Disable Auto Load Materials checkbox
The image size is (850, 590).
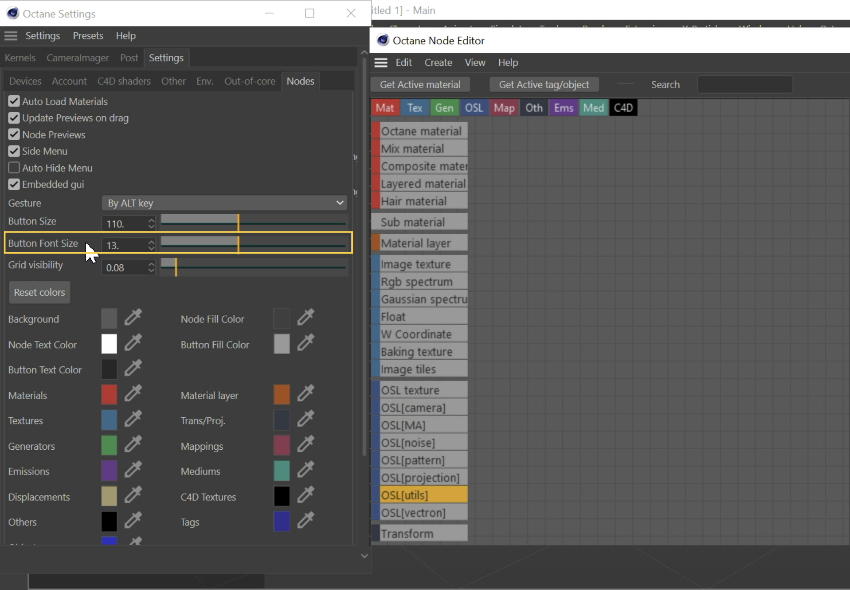[14, 101]
